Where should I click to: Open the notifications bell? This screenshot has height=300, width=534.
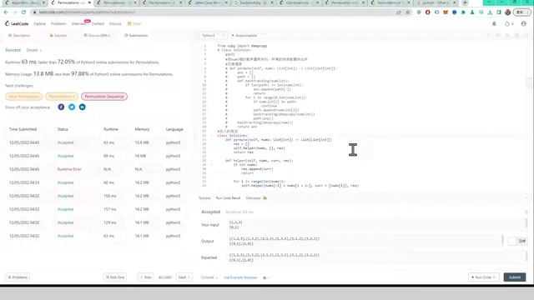(494, 23)
